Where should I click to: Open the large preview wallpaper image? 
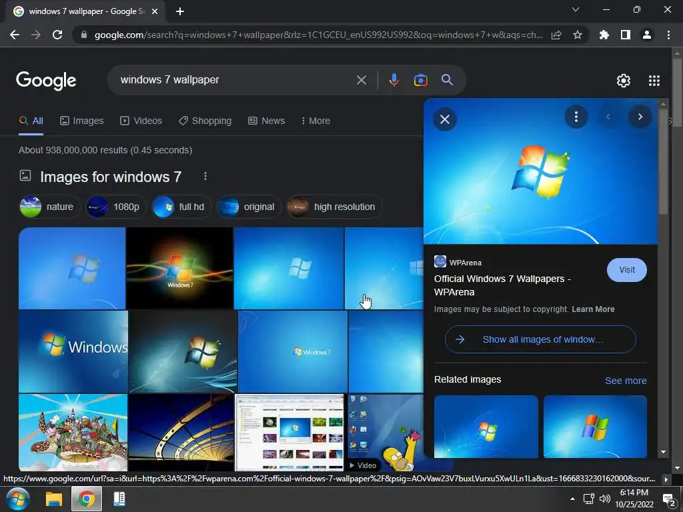pyautogui.click(x=540, y=171)
